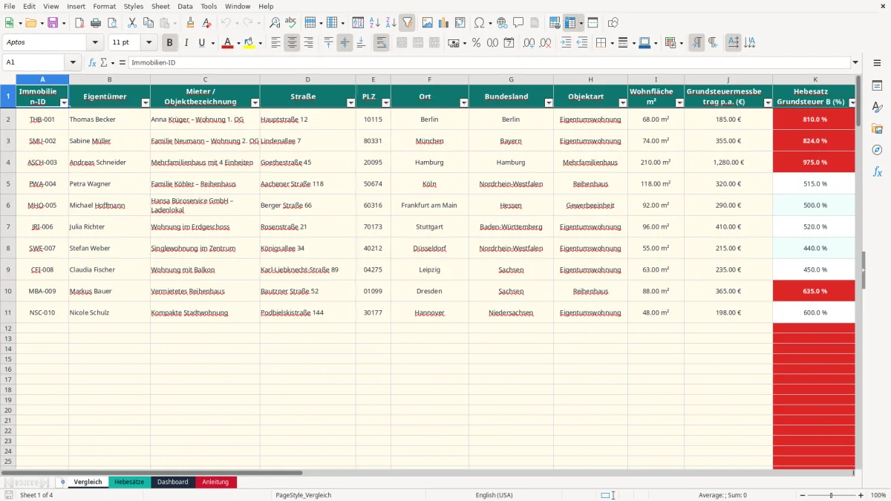This screenshot has width=891, height=501.
Task: Insert a chart from toolbar
Action: point(444,23)
